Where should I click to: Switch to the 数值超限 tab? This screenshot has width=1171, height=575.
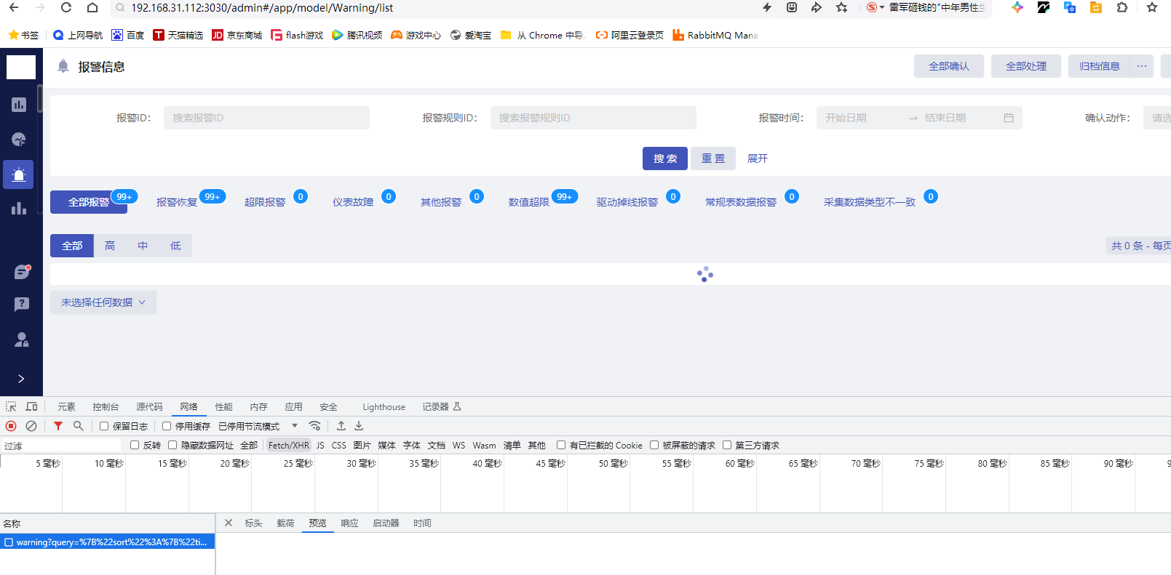528,202
